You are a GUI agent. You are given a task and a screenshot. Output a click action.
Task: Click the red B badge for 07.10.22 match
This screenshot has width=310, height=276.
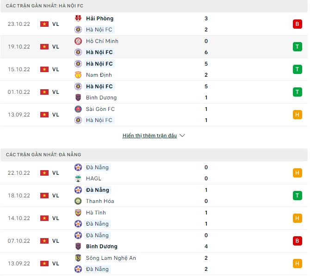[297, 241]
